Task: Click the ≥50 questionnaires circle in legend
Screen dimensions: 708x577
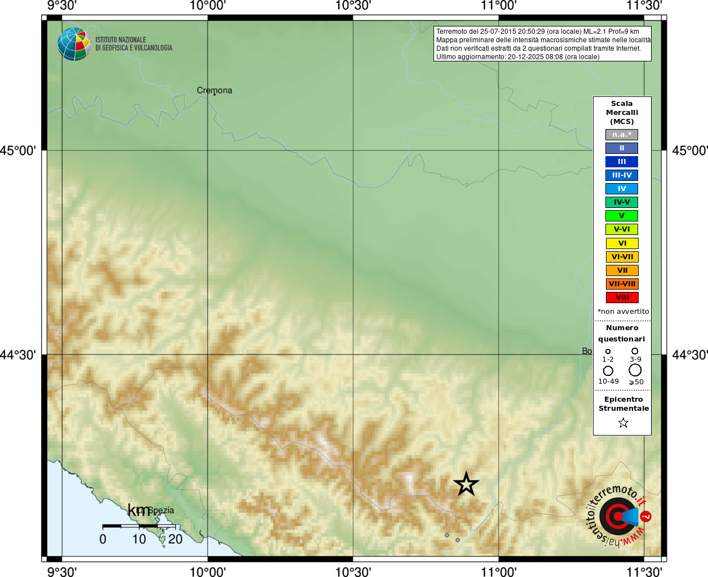Action: point(635,370)
